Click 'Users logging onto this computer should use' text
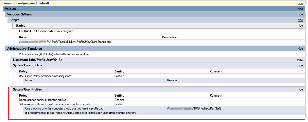 click(65, 109)
